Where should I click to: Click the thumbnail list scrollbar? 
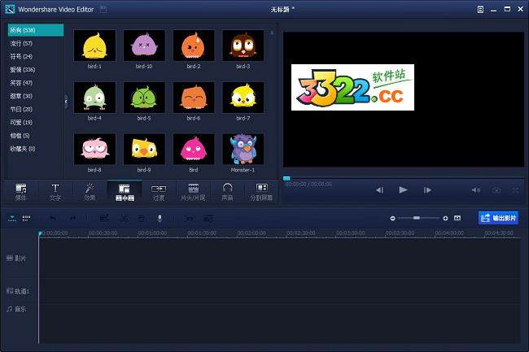click(272, 33)
